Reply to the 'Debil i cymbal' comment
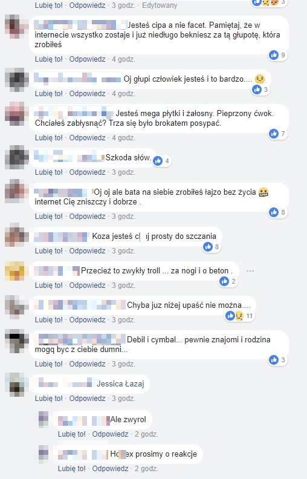This screenshot has width=307, height=479. coord(87,364)
